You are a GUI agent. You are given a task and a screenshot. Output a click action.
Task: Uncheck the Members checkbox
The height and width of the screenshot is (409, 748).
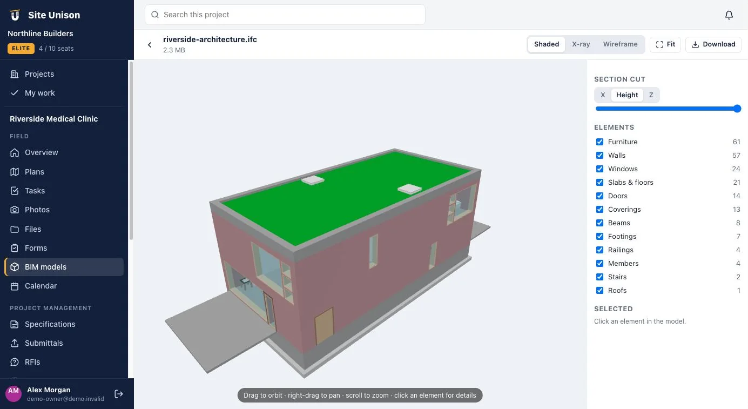click(x=599, y=263)
